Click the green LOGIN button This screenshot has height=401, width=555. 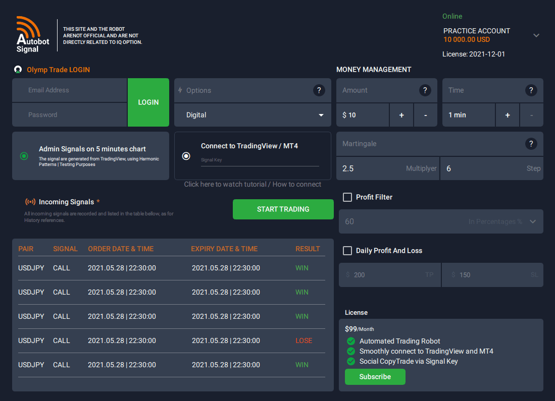(x=148, y=102)
